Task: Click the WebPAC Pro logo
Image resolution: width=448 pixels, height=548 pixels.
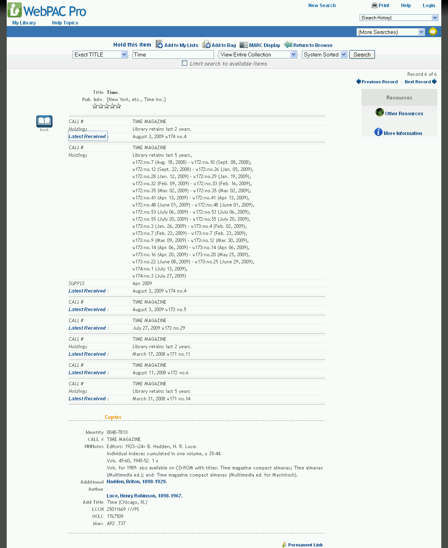Action: point(47,10)
